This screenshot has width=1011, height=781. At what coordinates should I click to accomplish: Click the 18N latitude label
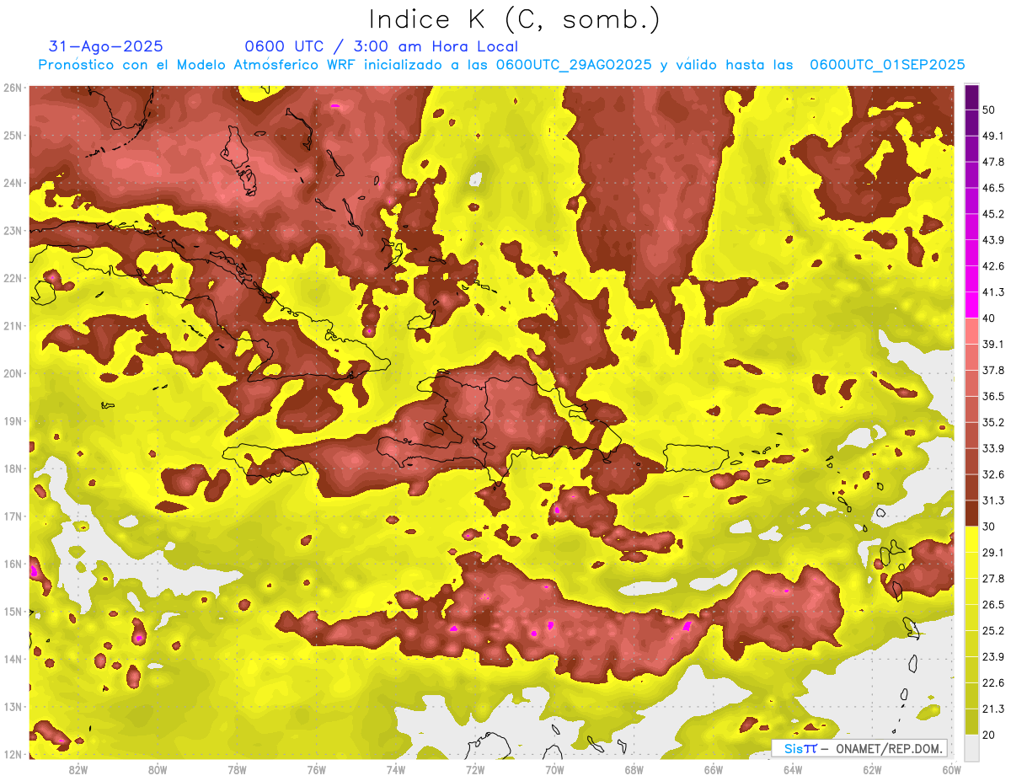[x=13, y=468]
